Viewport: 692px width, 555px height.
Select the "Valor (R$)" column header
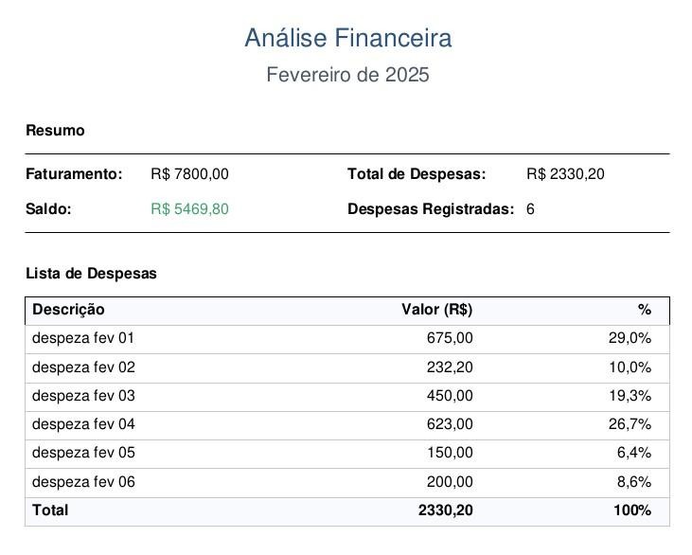[437, 310]
